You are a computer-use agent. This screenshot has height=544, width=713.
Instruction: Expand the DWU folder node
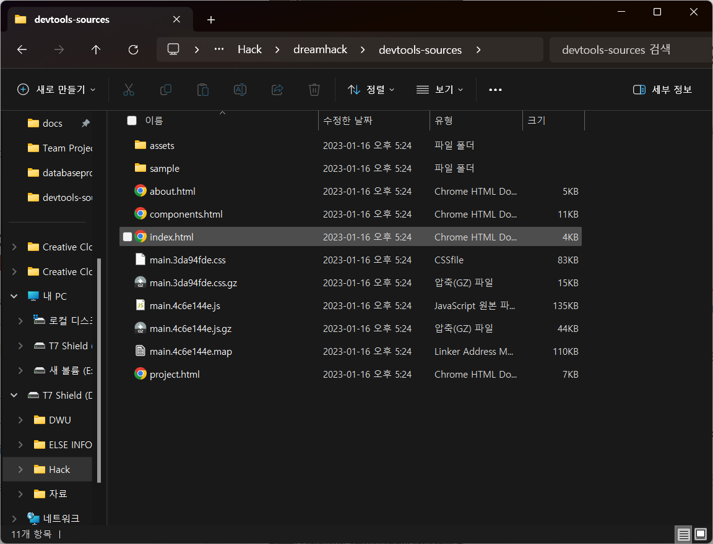point(20,420)
